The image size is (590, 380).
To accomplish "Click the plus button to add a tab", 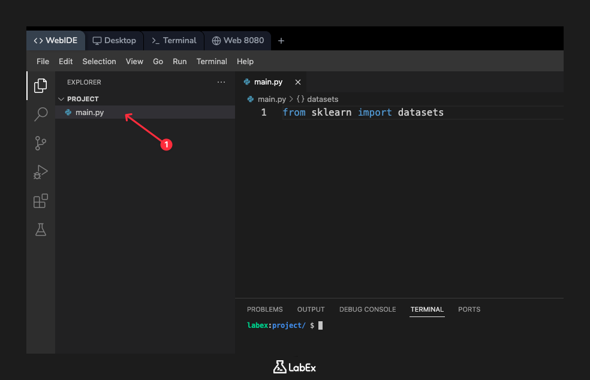I will coord(281,40).
